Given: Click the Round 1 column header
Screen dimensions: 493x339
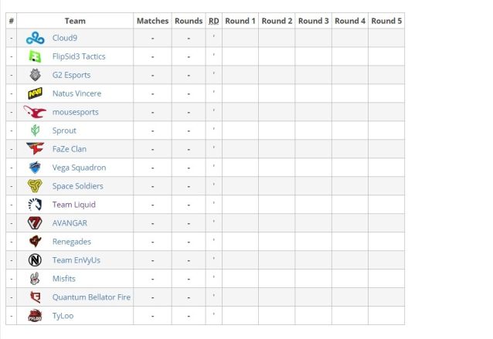Looking at the screenshot, I should 240,21.
